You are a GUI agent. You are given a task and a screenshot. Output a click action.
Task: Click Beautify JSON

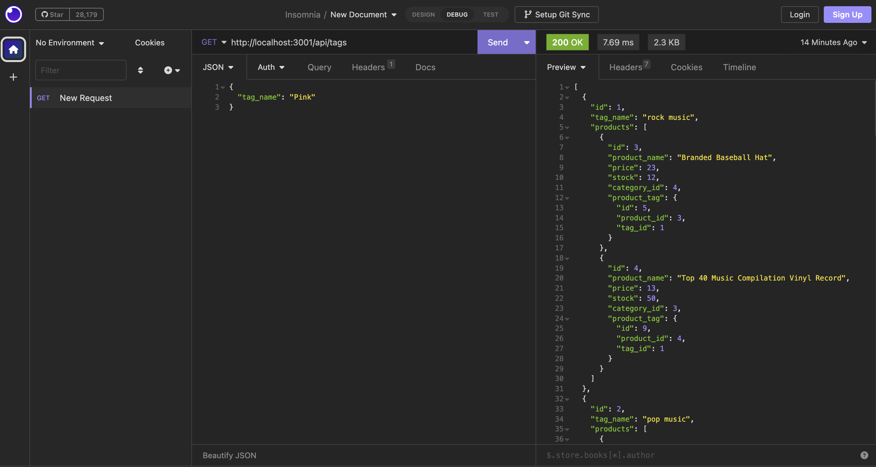229,455
